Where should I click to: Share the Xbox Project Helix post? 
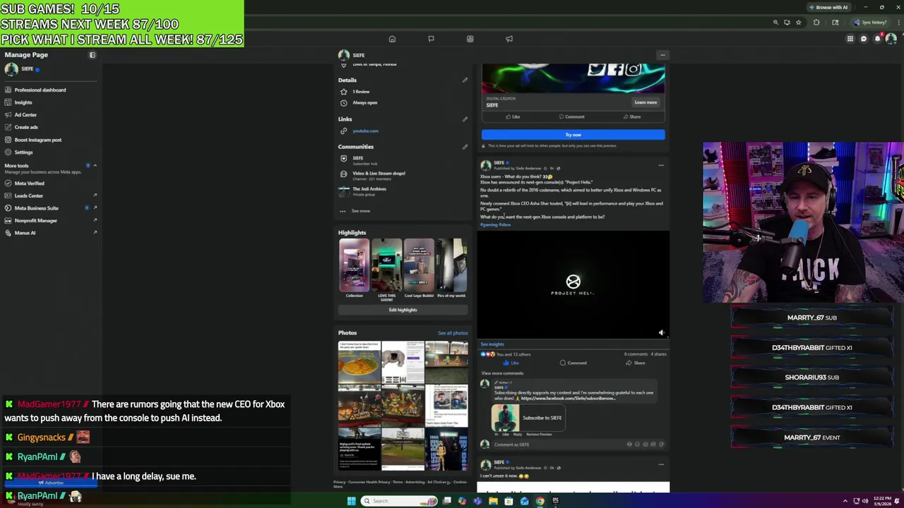coord(636,363)
